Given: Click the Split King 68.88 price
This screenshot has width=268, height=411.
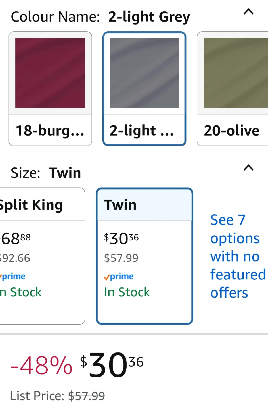Looking at the screenshot, I should point(16,239).
